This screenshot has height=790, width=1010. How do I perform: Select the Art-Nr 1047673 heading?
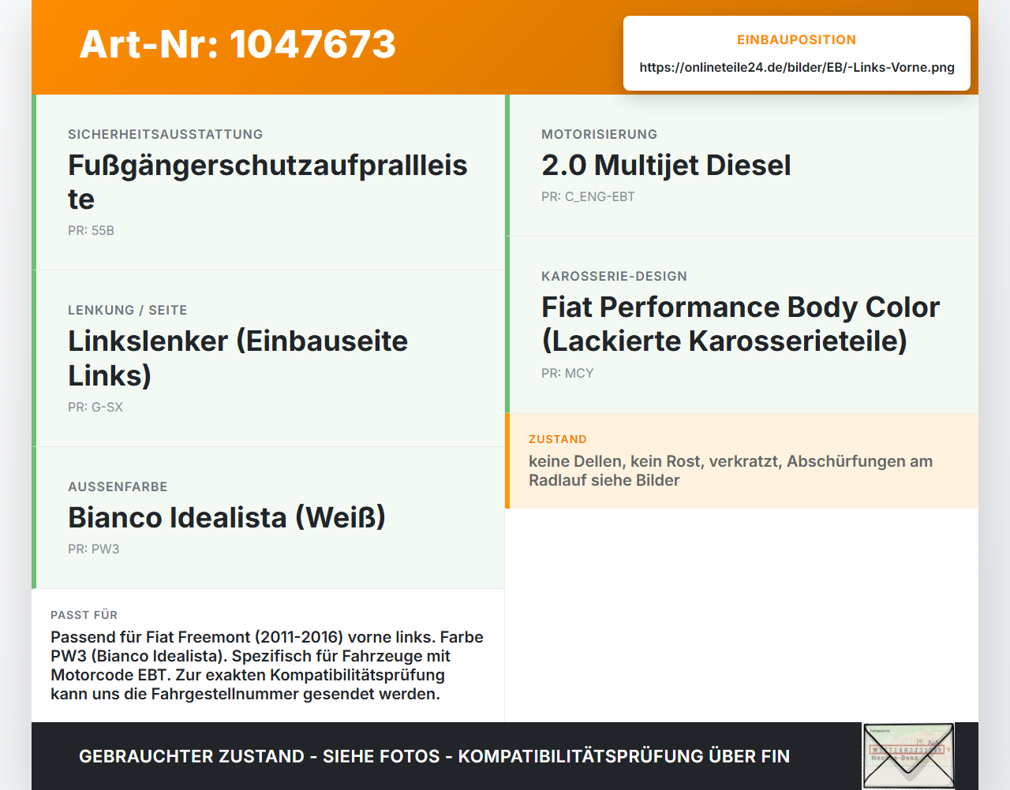[x=238, y=44]
